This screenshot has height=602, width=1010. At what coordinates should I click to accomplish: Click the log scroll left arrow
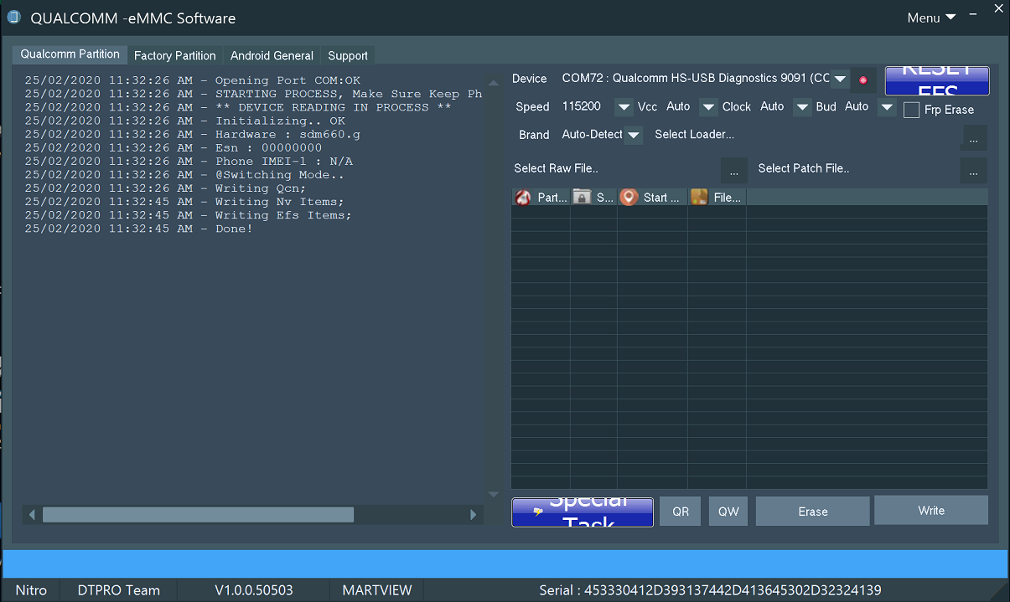[32, 515]
